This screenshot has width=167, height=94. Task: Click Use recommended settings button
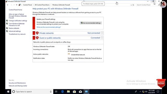coord(91,23)
